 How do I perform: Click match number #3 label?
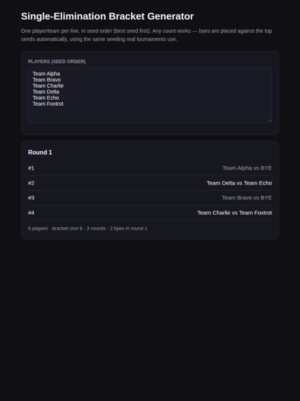[31, 198]
